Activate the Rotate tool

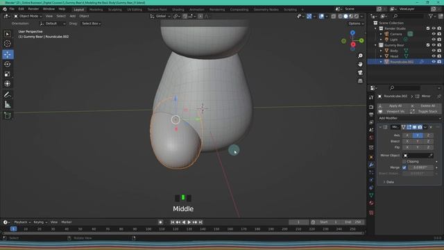8,64
